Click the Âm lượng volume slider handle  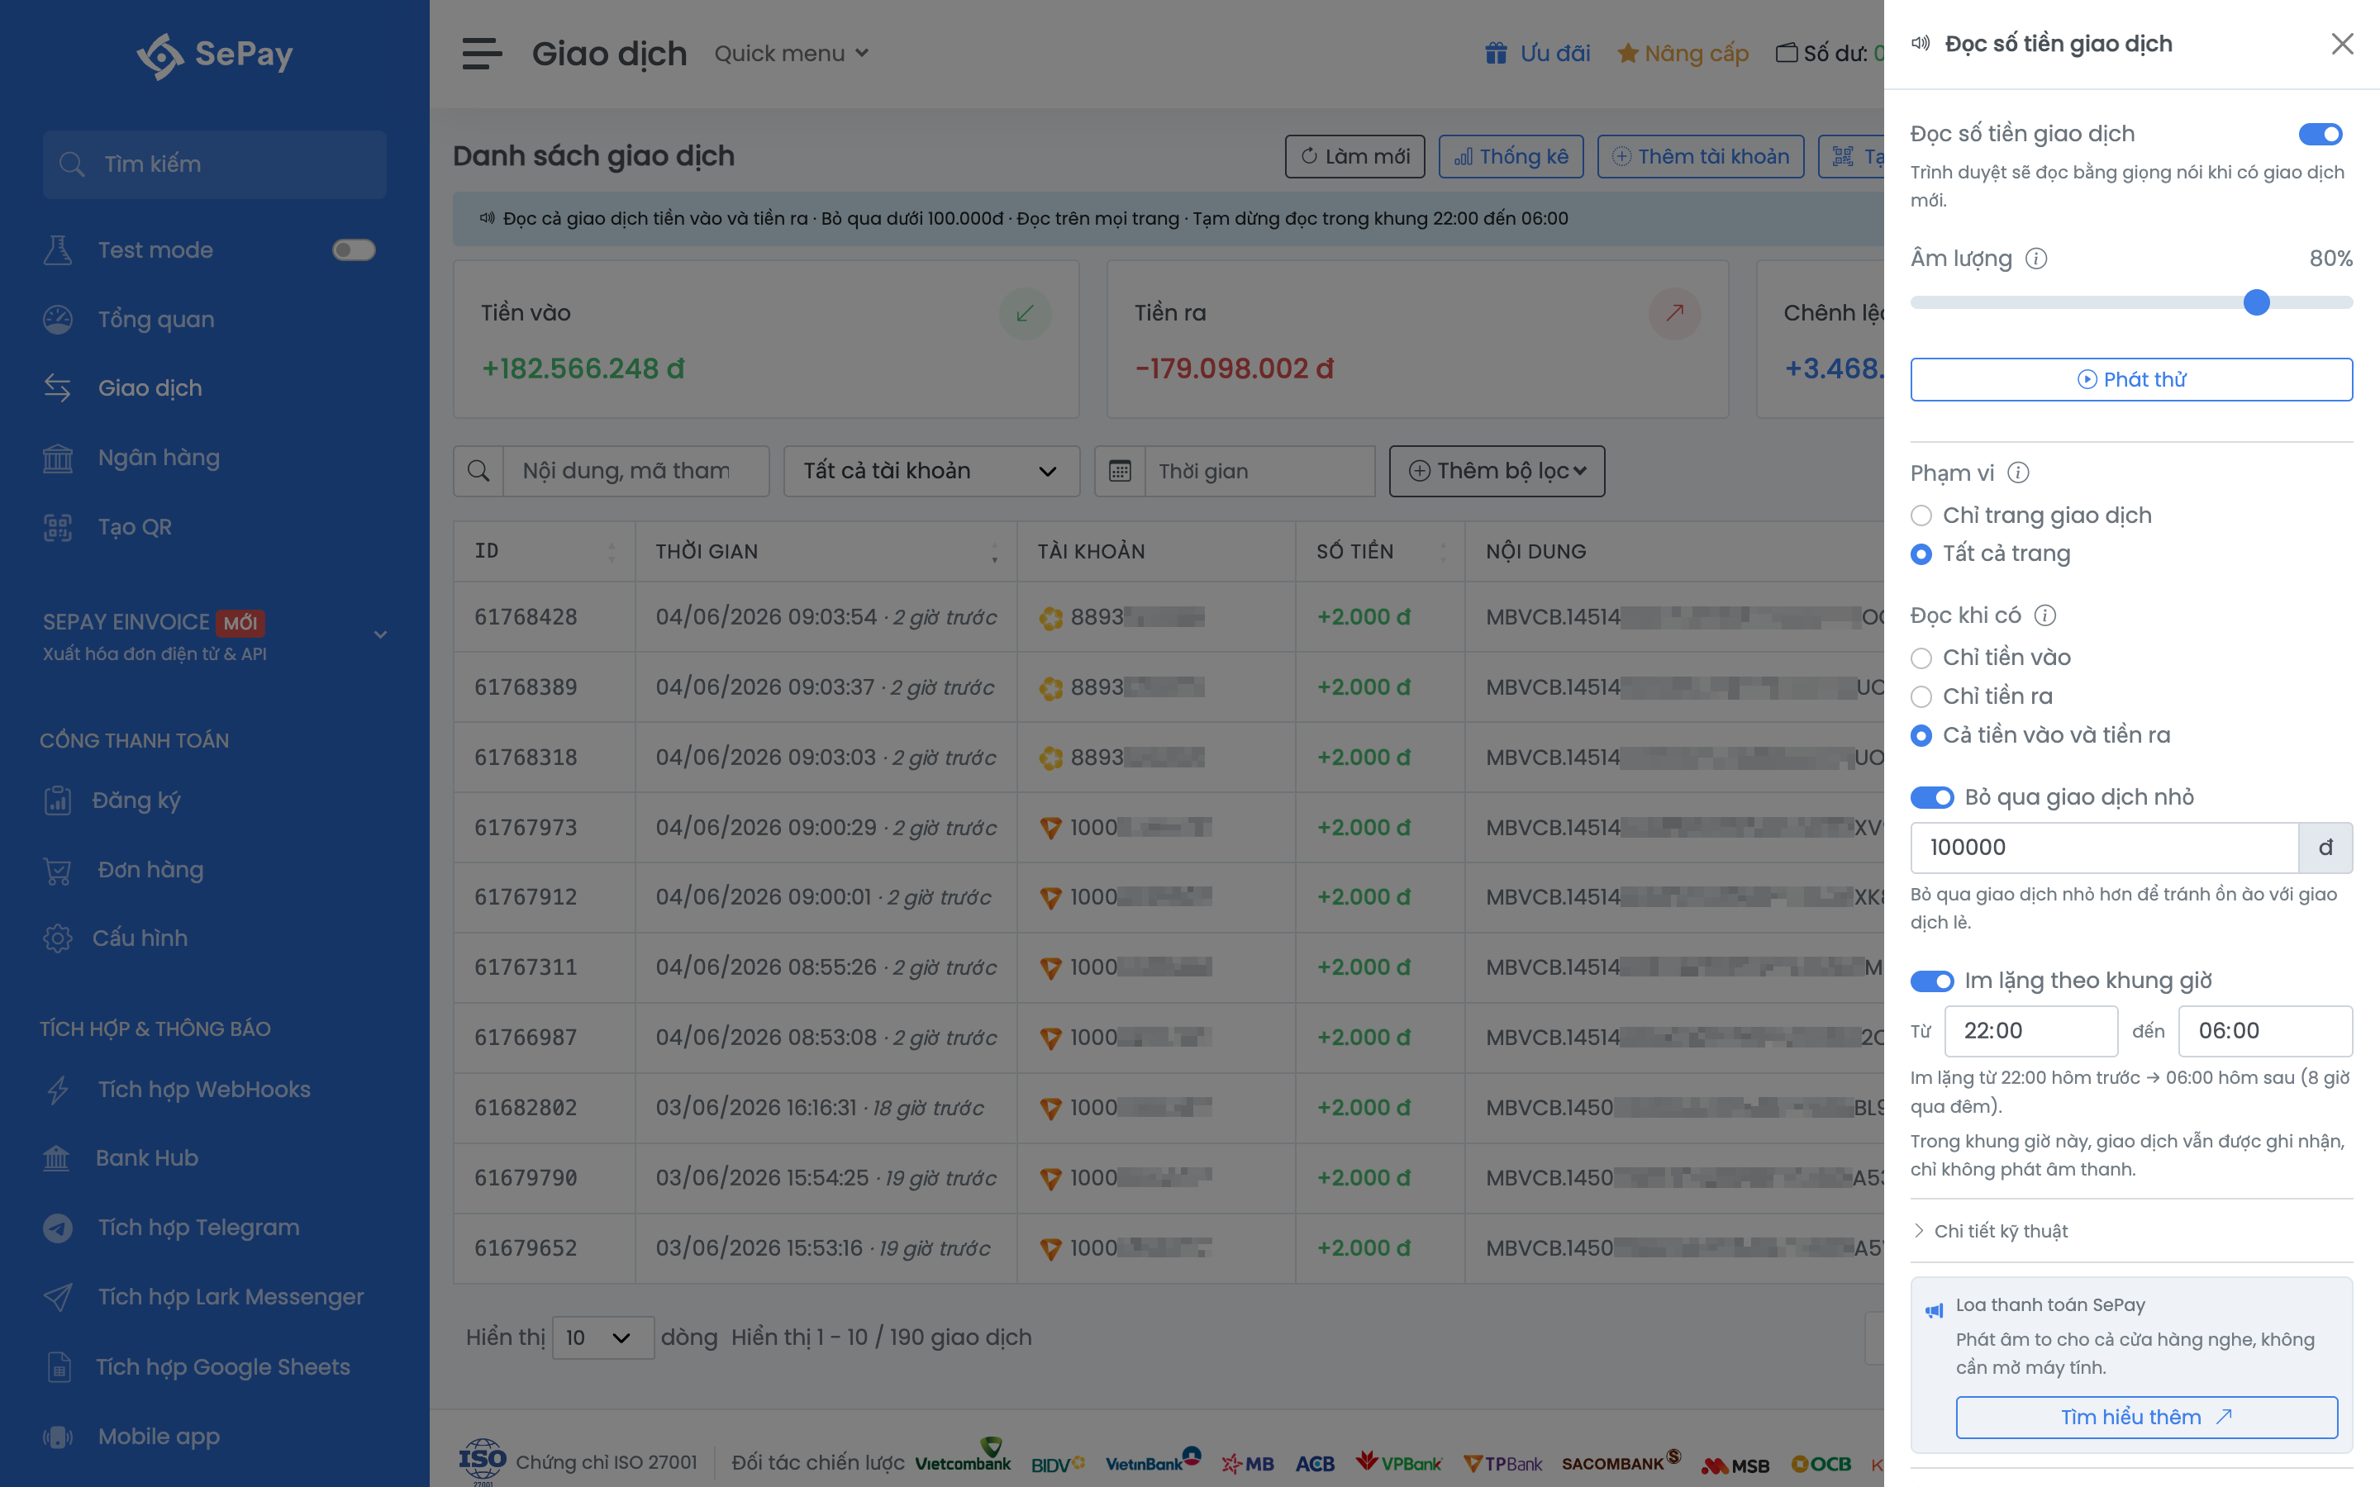pyautogui.click(x=2256, y=303)
